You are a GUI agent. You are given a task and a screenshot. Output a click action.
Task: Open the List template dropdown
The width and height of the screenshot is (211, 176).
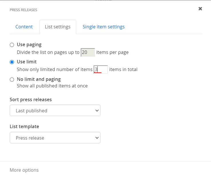[55, 138]
